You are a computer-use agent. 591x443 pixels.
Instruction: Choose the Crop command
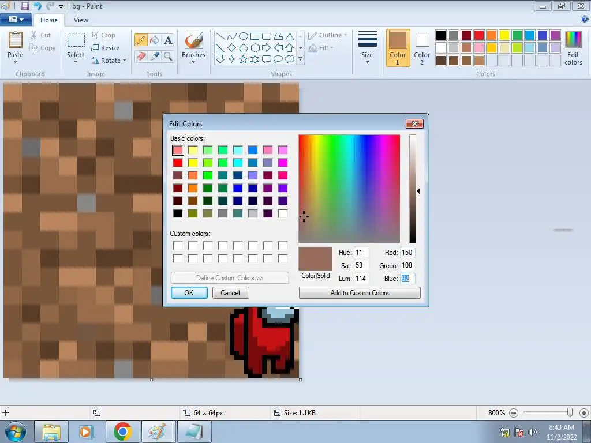pos(103,35)
